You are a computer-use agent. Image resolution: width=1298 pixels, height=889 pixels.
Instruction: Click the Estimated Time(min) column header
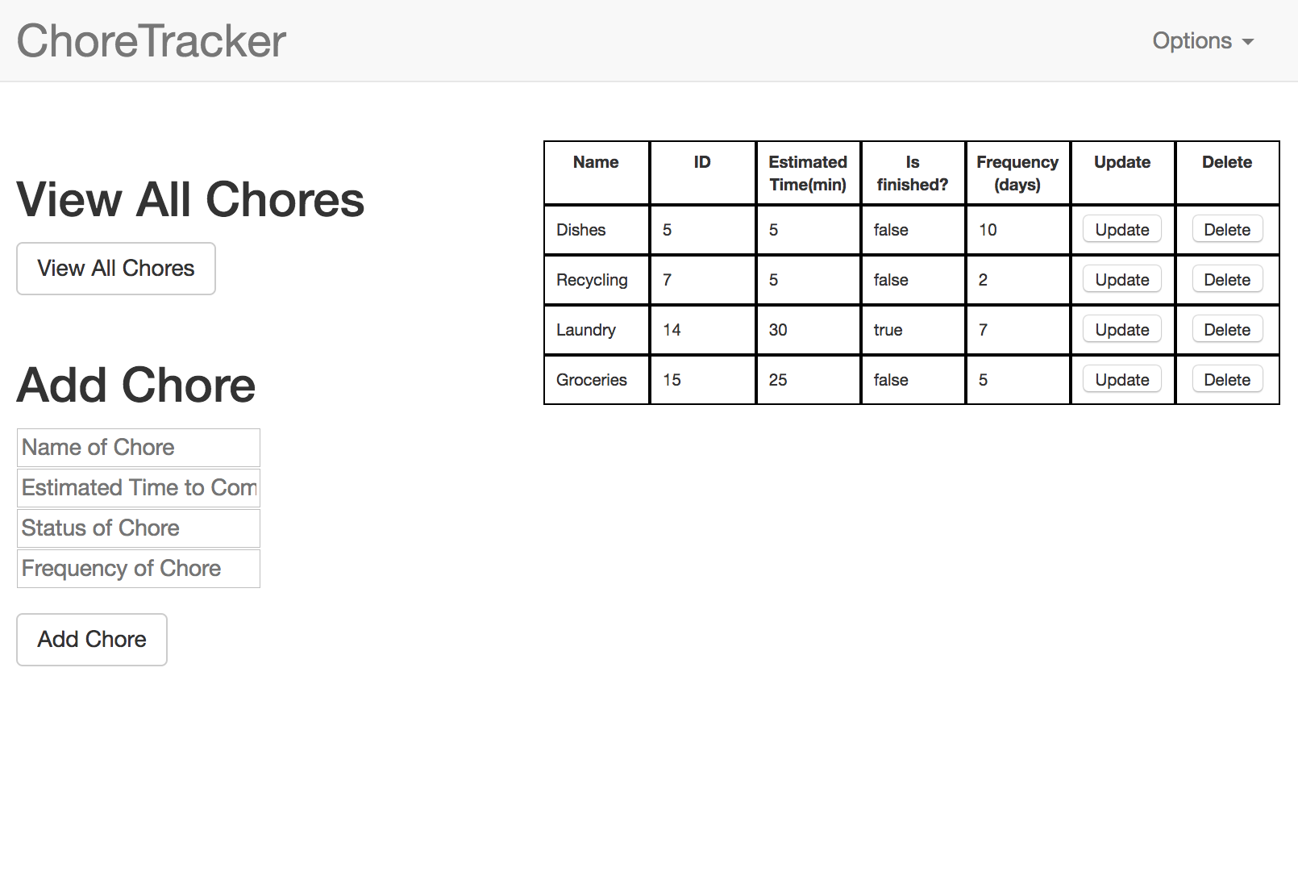click(x=808, y=173)
